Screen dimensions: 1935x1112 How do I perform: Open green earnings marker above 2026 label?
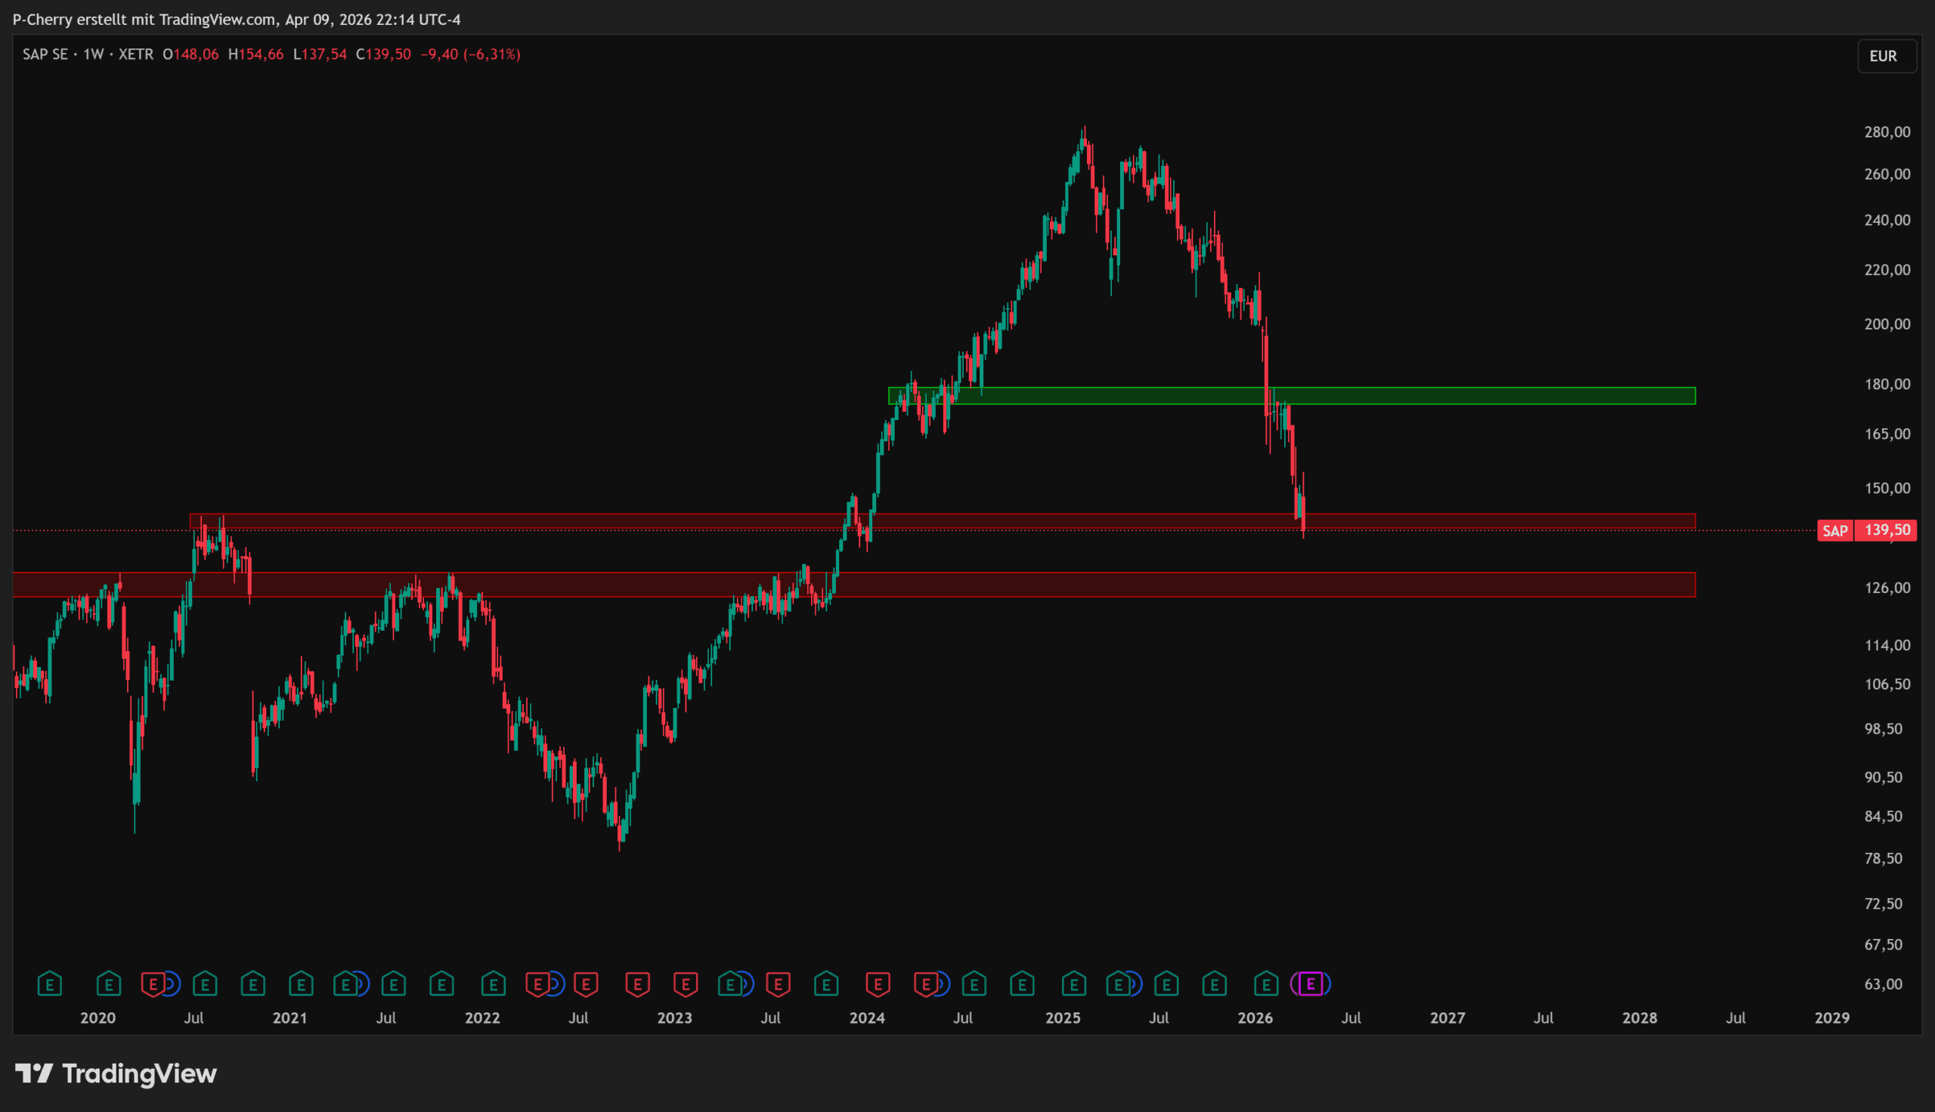pos(1266,984)
